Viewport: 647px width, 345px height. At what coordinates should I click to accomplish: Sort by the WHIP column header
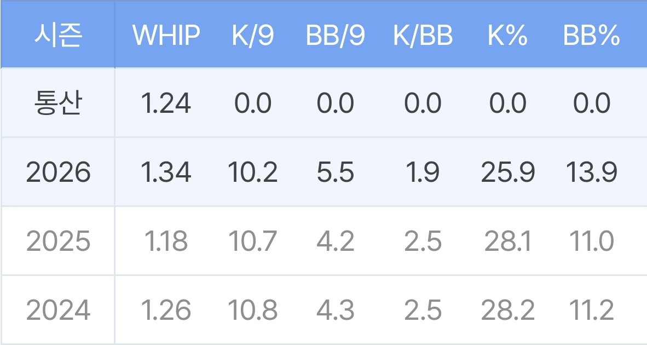[x=166, y=35]
